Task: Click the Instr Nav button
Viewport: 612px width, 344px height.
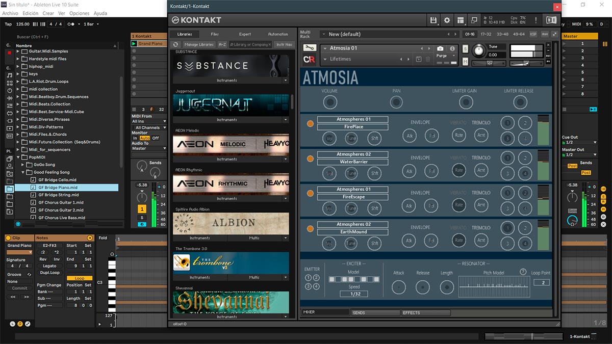Action: point(284,45)
